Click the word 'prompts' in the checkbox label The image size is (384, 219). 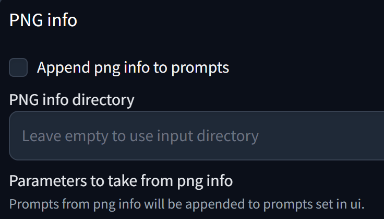pos(200,68)
